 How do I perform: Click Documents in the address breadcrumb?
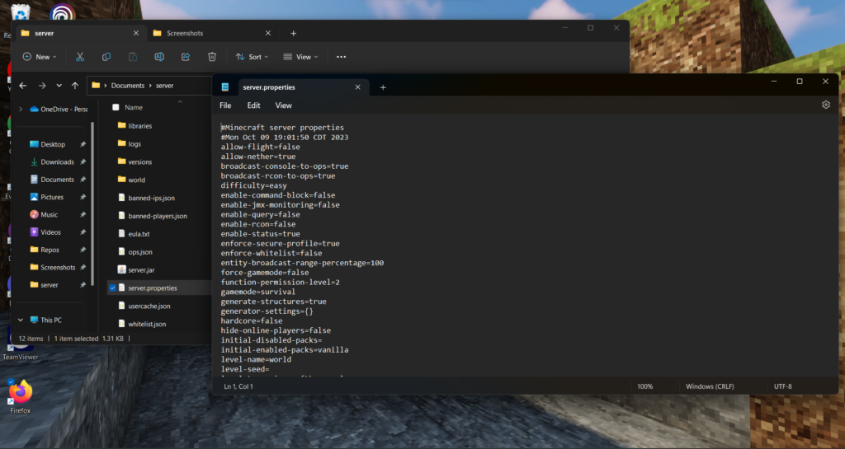128,86
